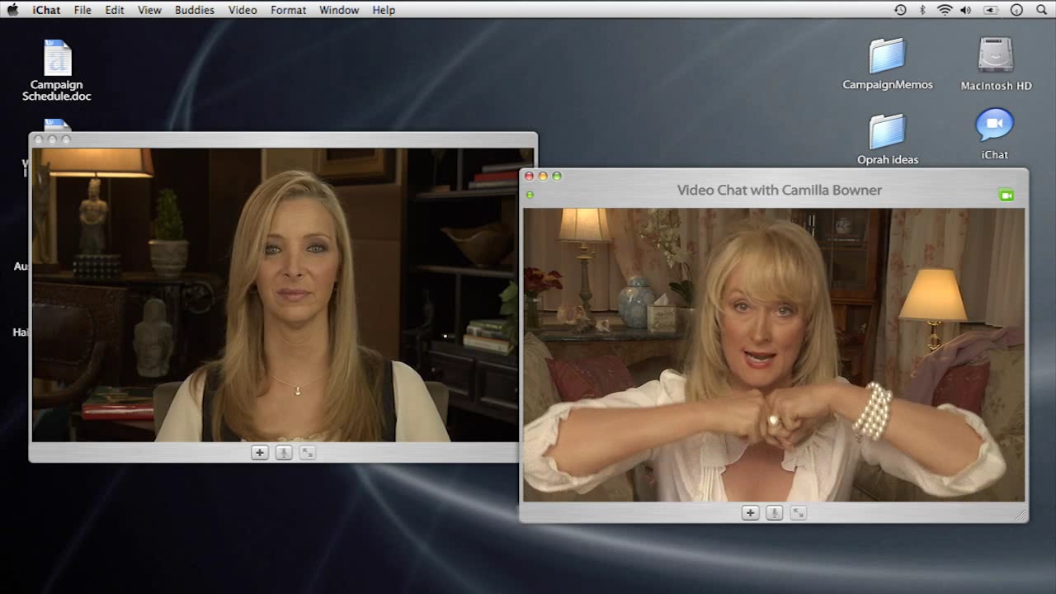Click the green status dot under window buttons

pos(530,195)
